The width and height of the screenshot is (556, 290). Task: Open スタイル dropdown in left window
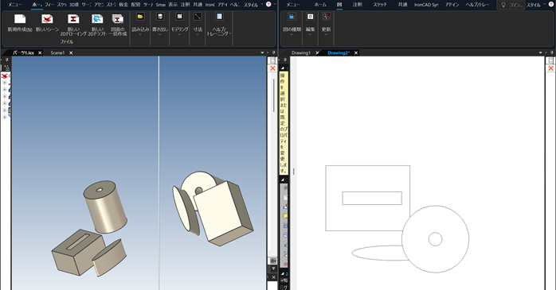[x=253, y=5]
